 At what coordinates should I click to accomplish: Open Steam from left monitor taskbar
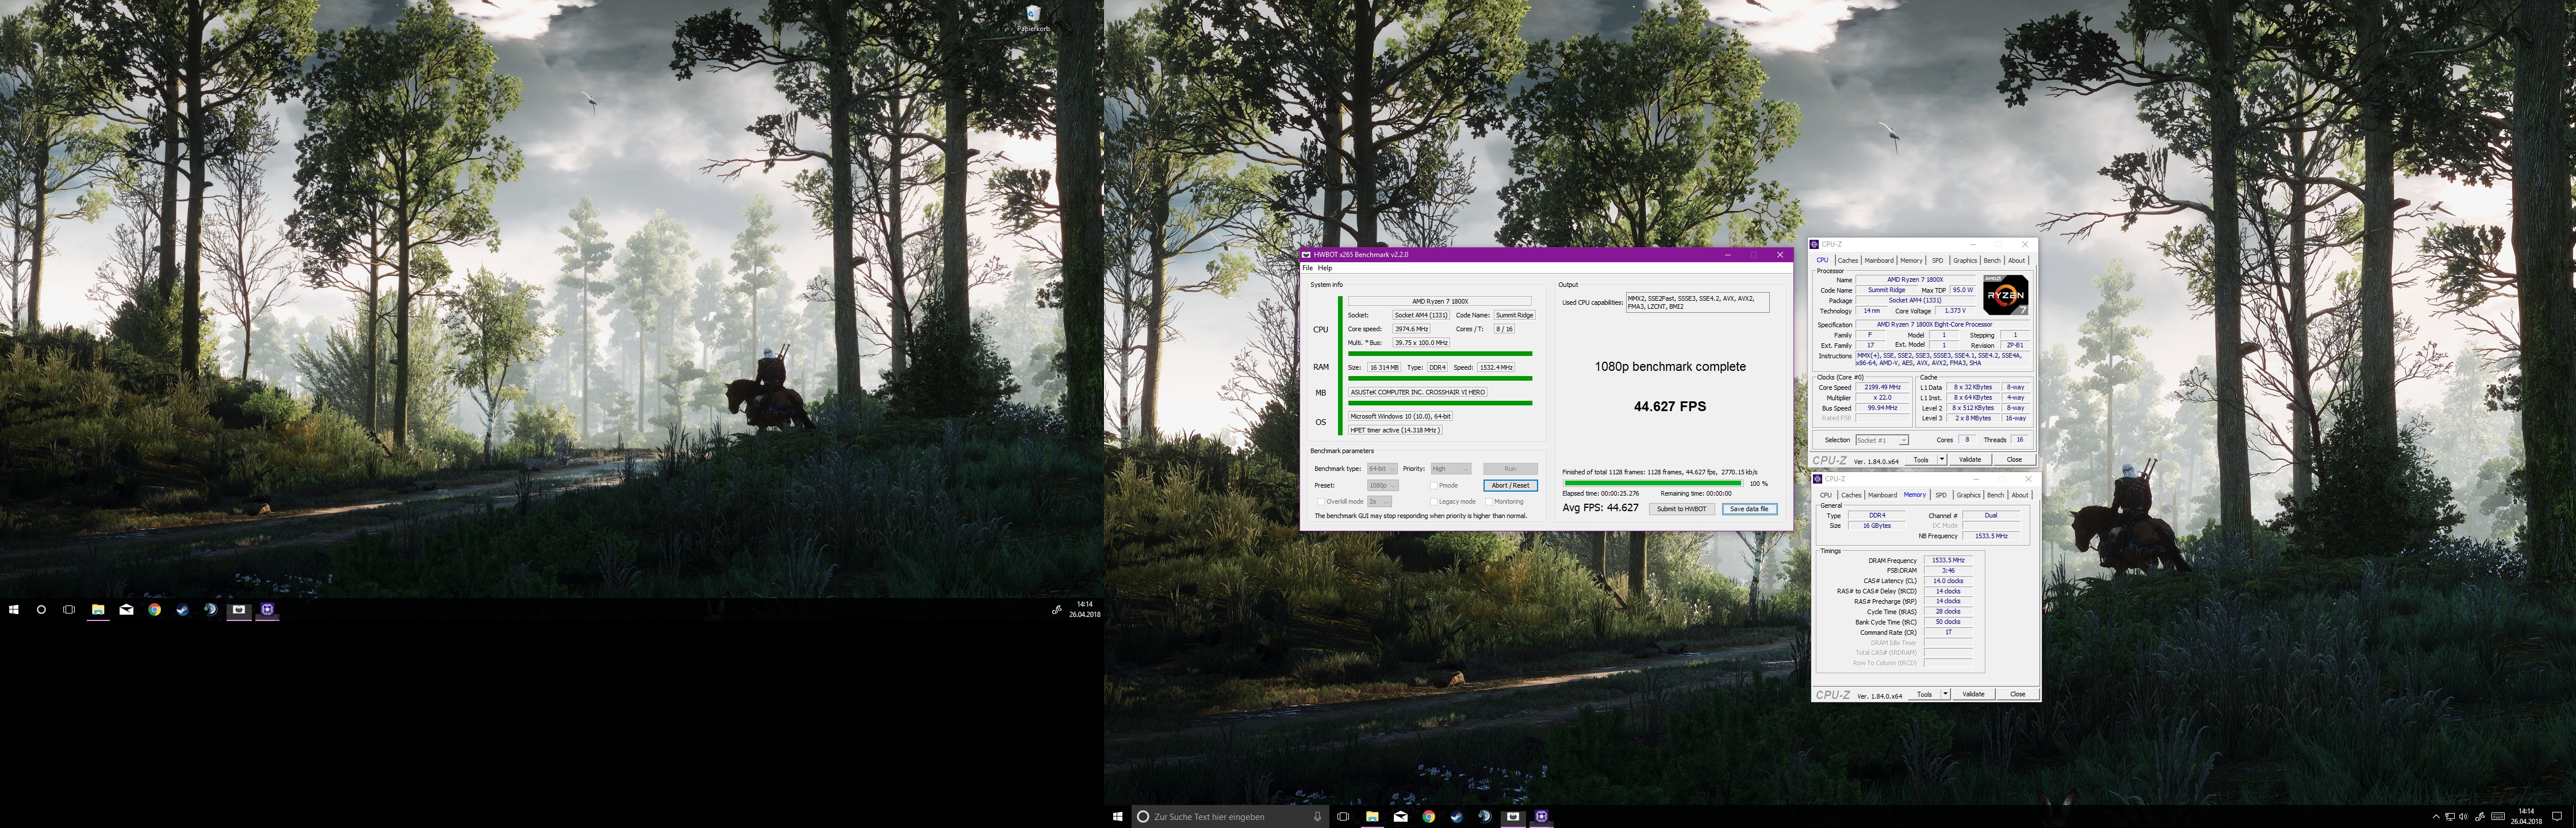click(182, 609)
